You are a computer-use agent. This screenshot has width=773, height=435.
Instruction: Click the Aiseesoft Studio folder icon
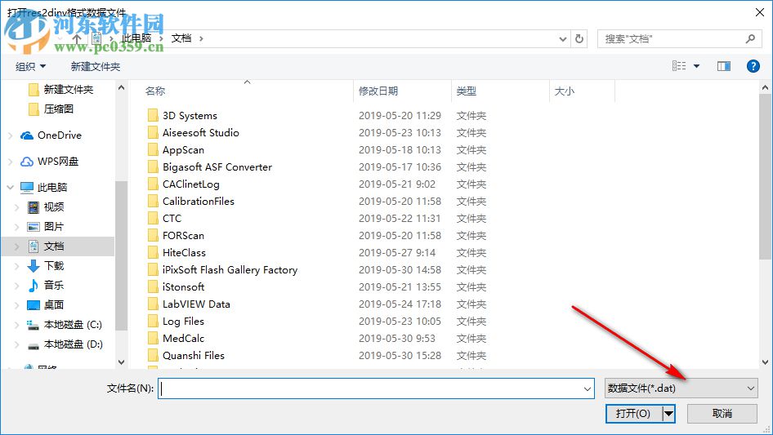click(x=154, y=132)
